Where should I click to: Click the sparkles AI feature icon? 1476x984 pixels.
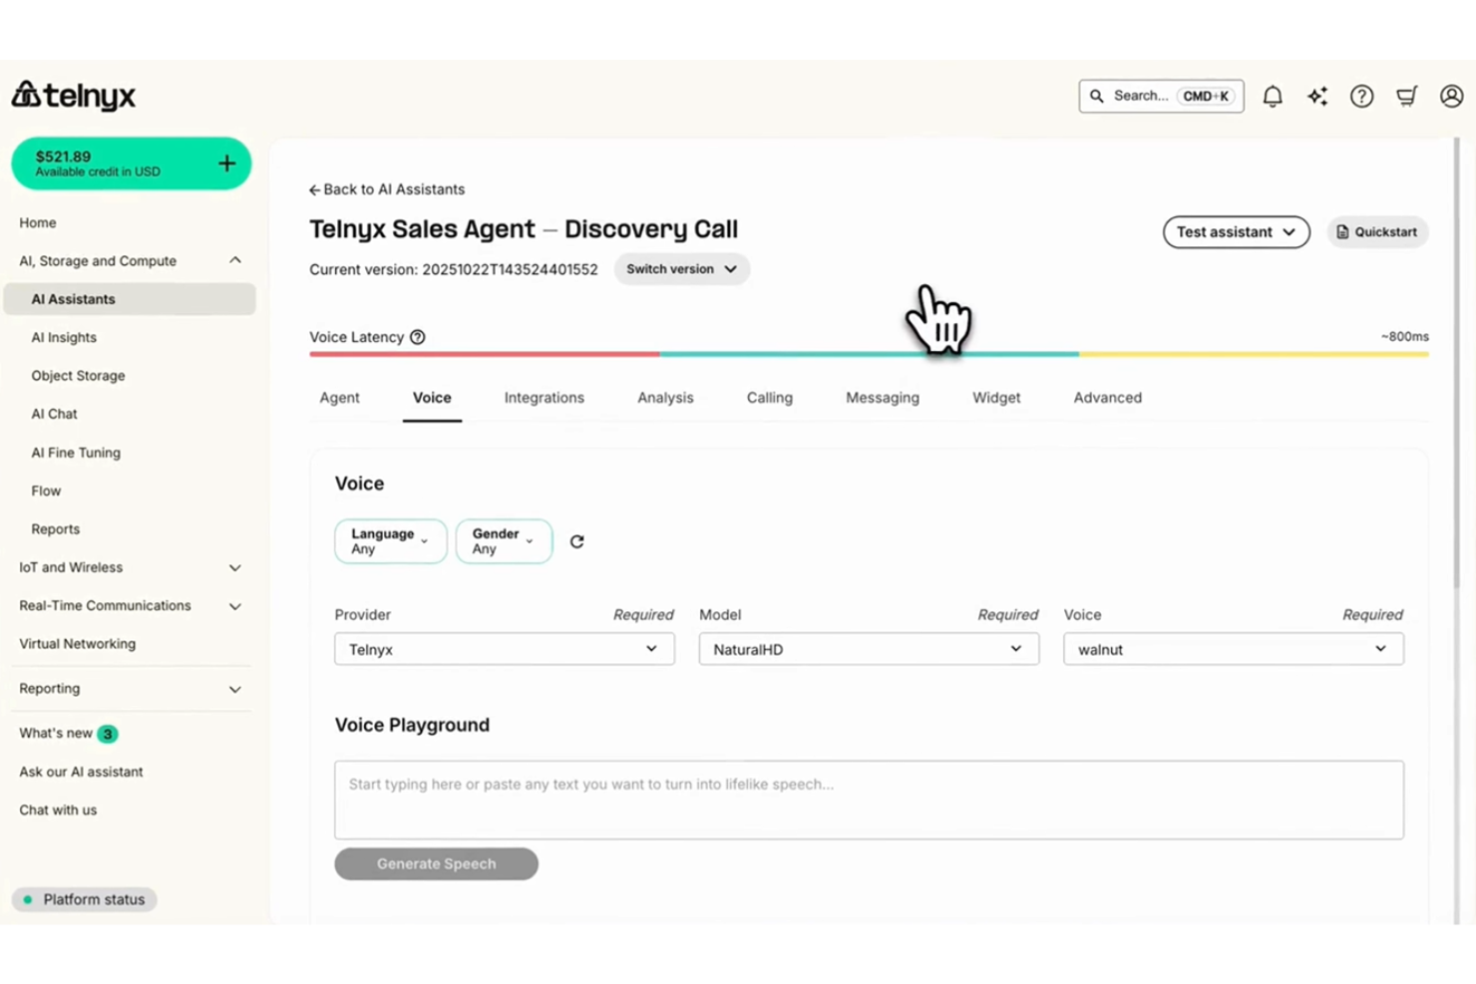tap(1317, 96)
